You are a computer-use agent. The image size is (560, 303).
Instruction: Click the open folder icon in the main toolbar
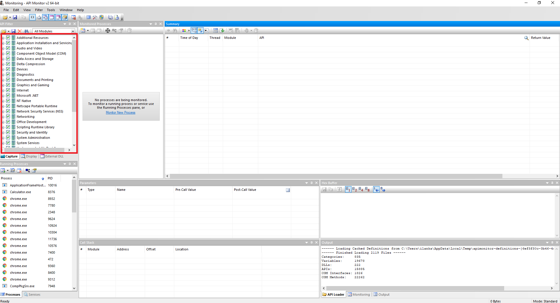click(x=5, y=18)
